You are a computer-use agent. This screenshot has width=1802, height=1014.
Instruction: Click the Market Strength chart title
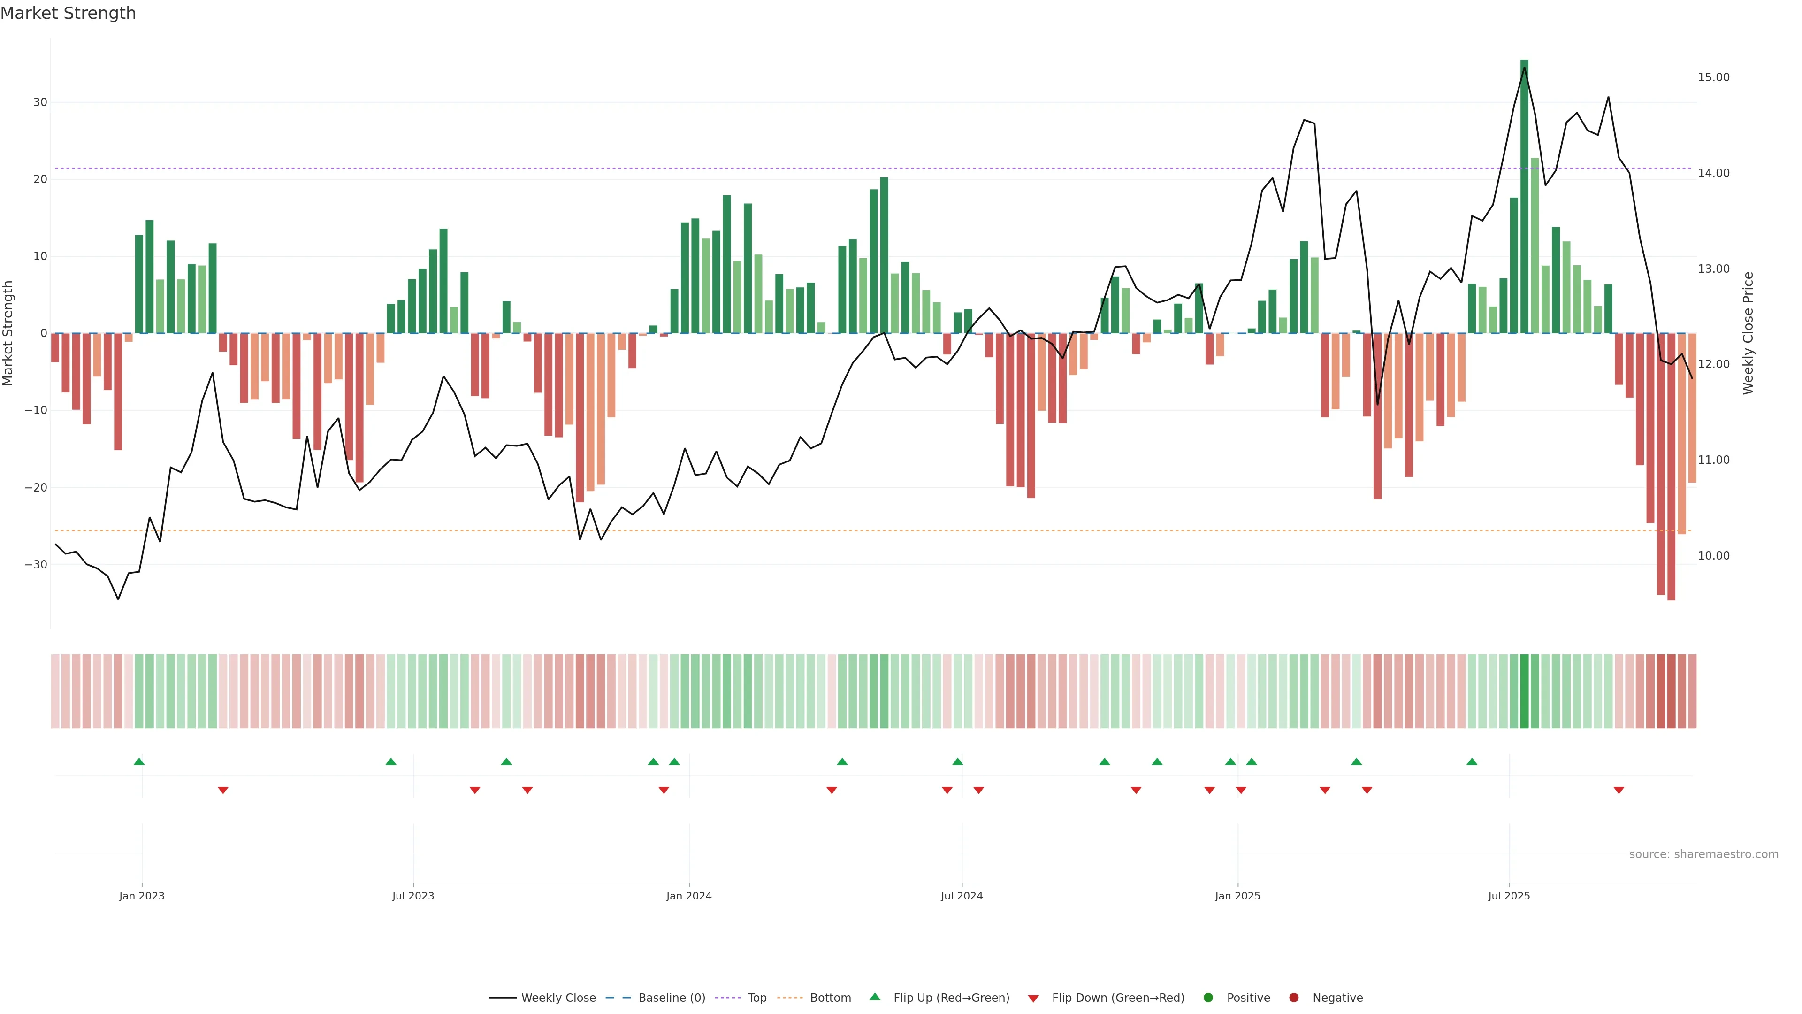(68, 13)
